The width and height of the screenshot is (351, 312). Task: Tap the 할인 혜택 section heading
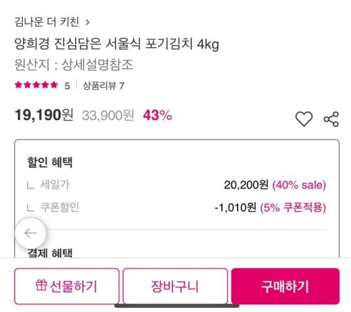[x=50, y=162]
